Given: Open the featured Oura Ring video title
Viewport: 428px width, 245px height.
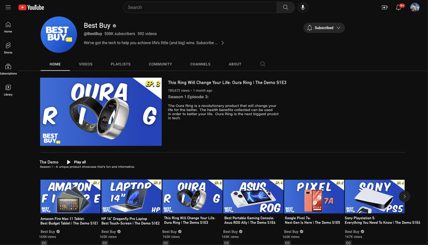Looking at the screenshot, I should click(227, 83).
